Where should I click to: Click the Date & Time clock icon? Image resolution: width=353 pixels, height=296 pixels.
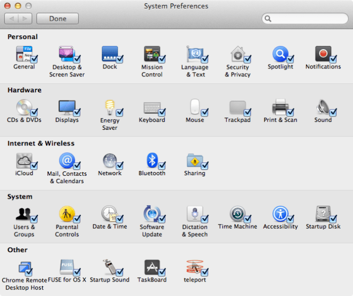click(x=109, y=214)
